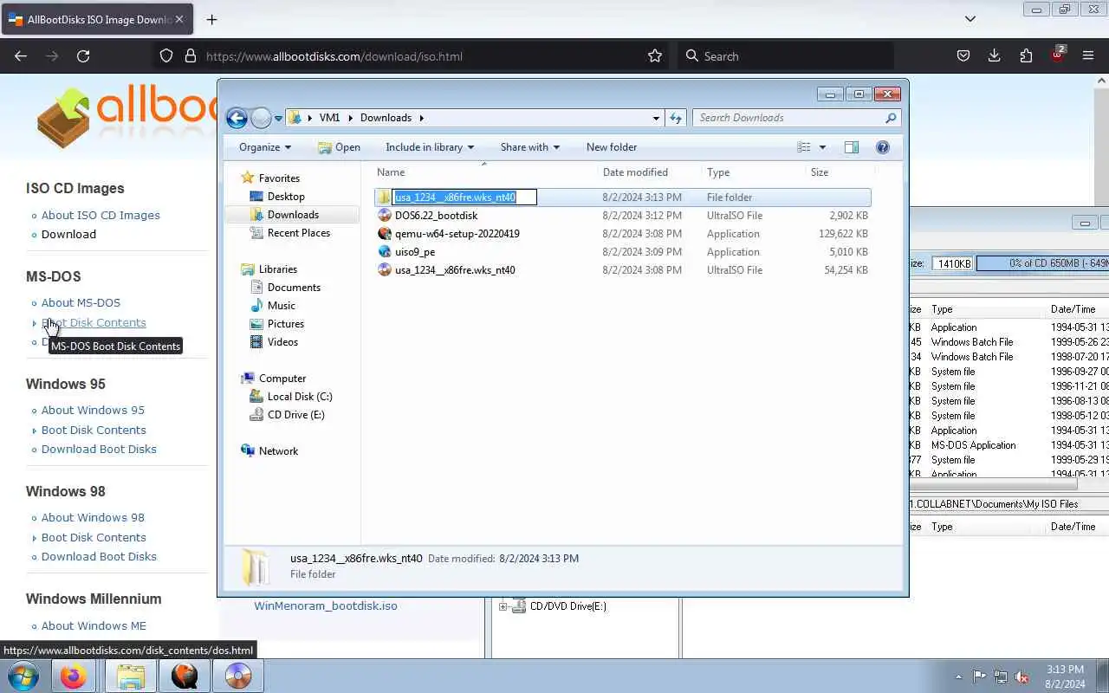Open Desktop in navigation pane
This screenshot has height=693, width=1109.
pyautogui.click(x=286, y=197)
